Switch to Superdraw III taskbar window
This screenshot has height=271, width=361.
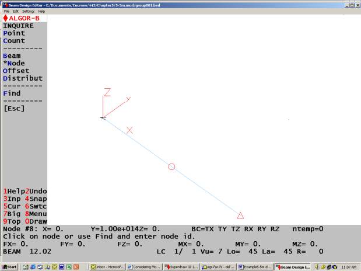coord(181,267)
